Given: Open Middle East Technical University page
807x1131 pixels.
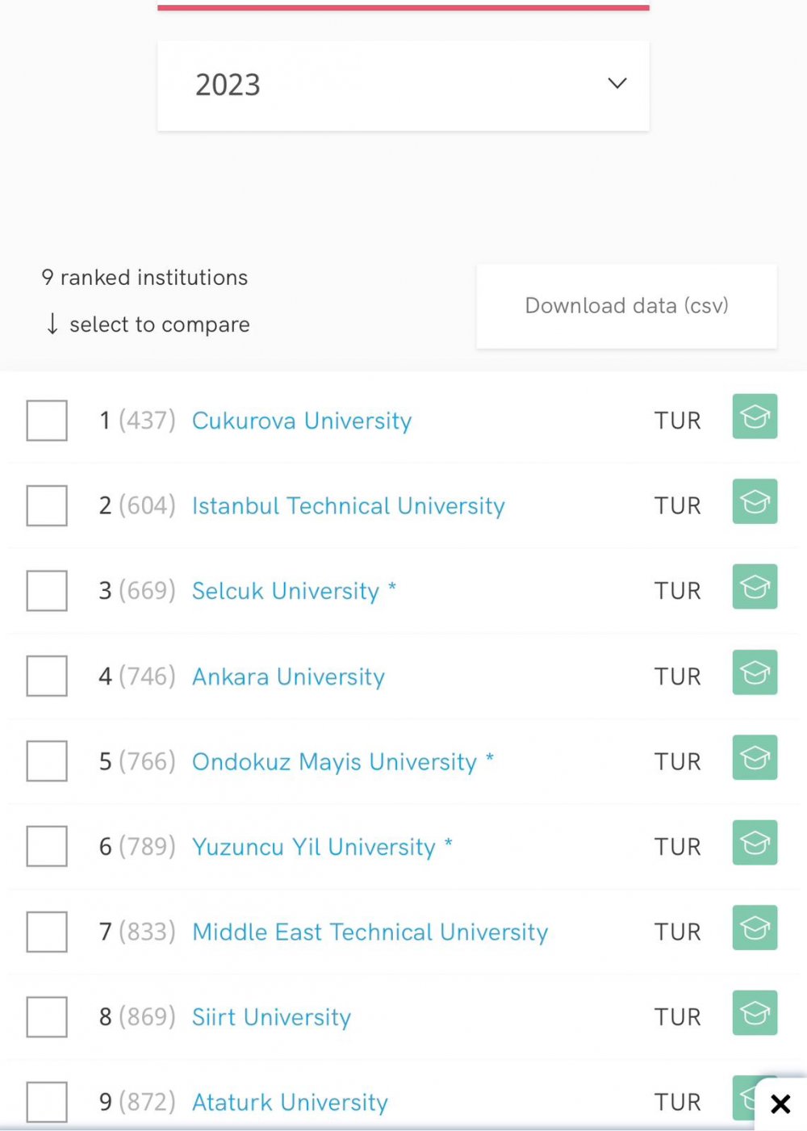Looking at the screenshot, I should [x=370, y=932].
